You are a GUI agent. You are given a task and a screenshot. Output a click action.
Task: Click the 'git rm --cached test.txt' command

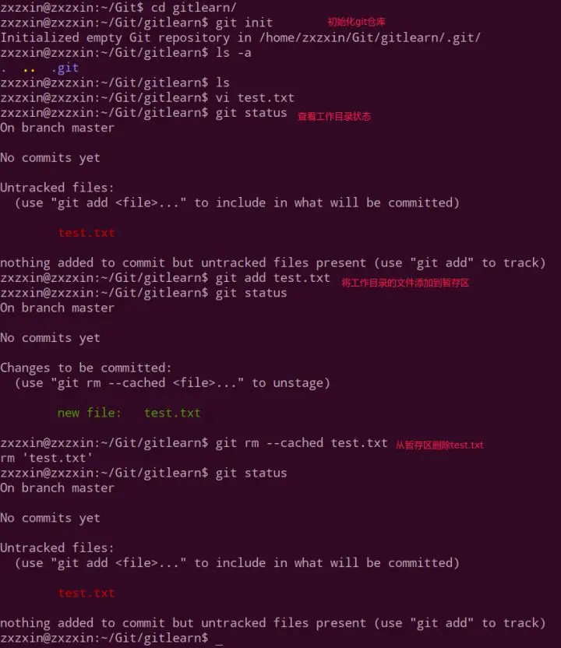pos(302,443)
